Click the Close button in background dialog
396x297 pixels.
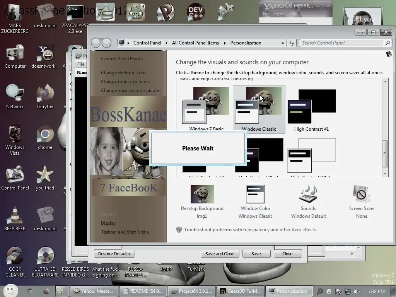click(287, 254)
